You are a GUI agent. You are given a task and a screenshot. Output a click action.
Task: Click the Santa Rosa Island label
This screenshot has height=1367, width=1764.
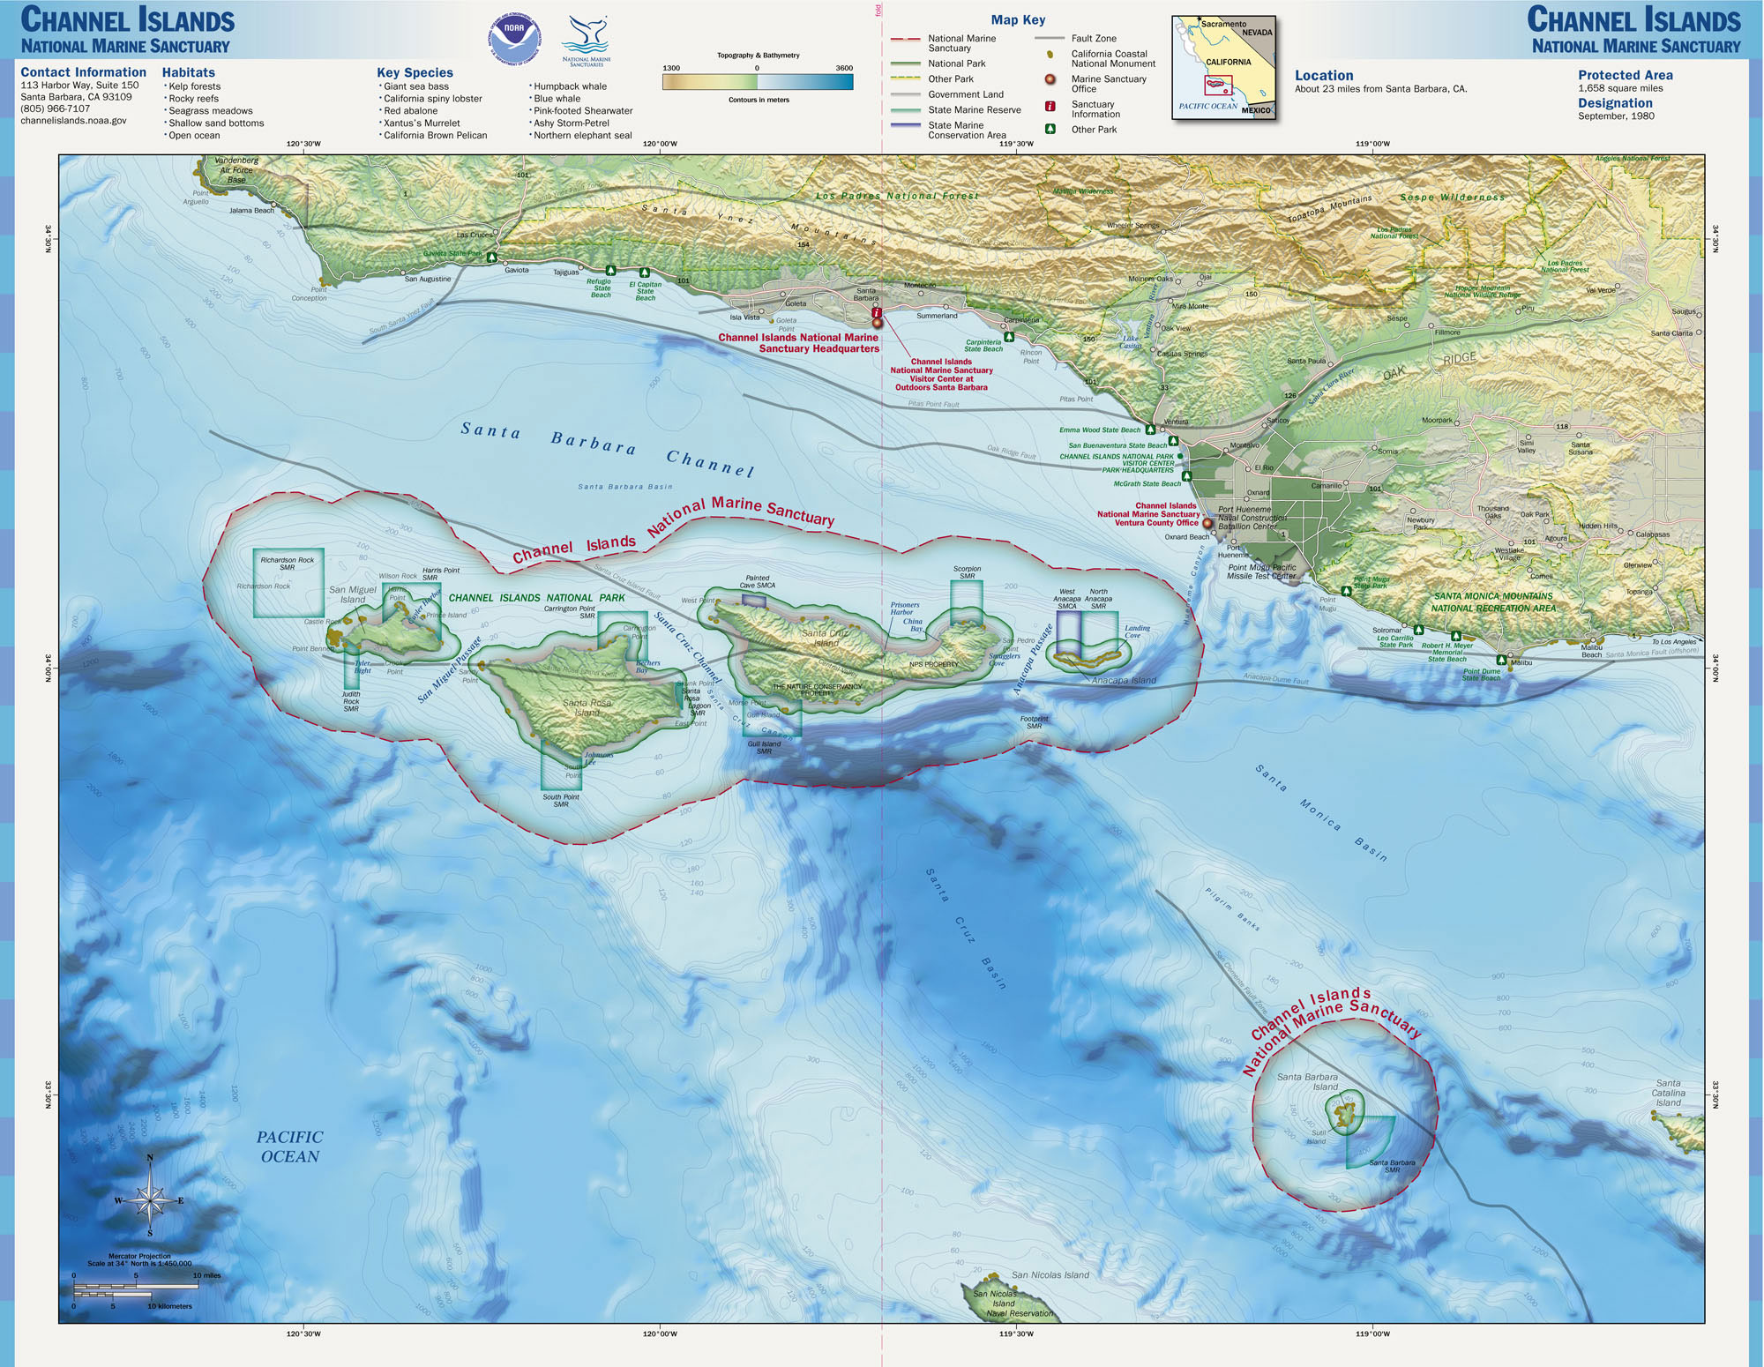coord(587,707)
